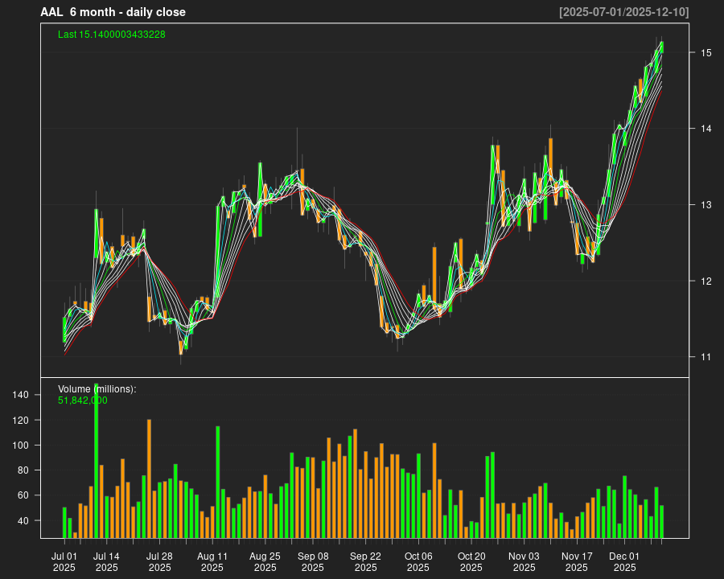Click the date range label in top right
This screenshot has height=579, width=724.
(623, 12)
